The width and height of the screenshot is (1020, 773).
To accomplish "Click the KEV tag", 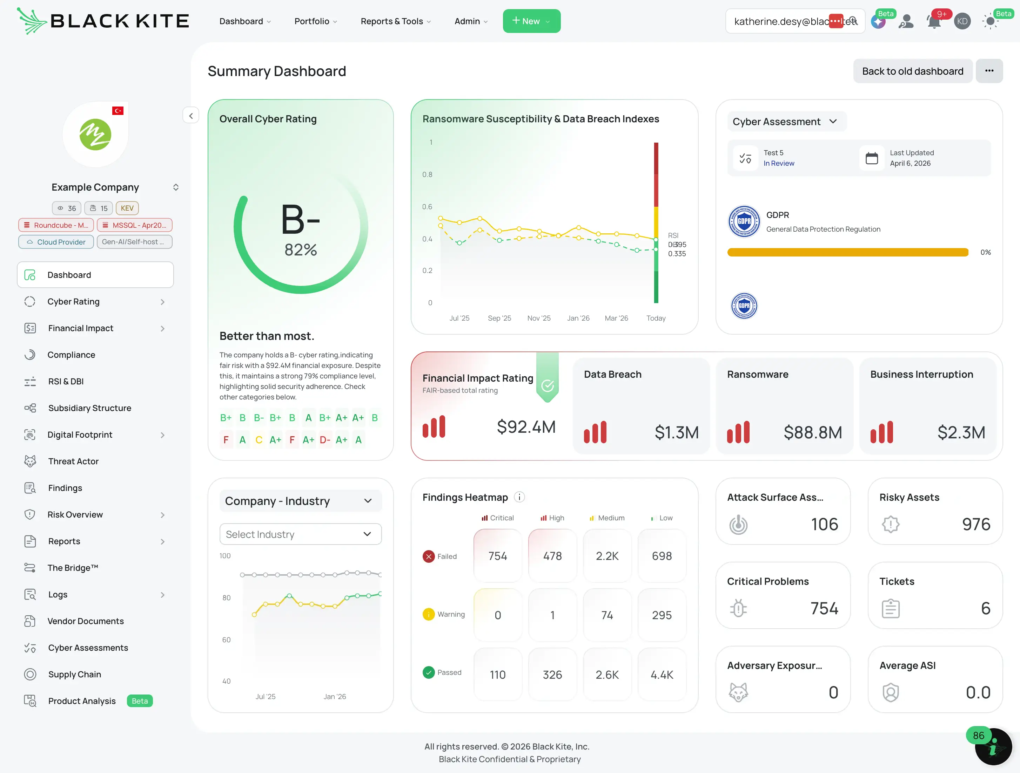I will tap(127, 208).
